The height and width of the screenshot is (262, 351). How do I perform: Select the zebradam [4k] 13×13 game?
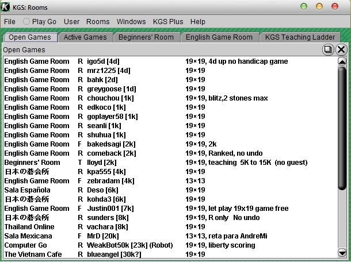(x=170, y=180)
